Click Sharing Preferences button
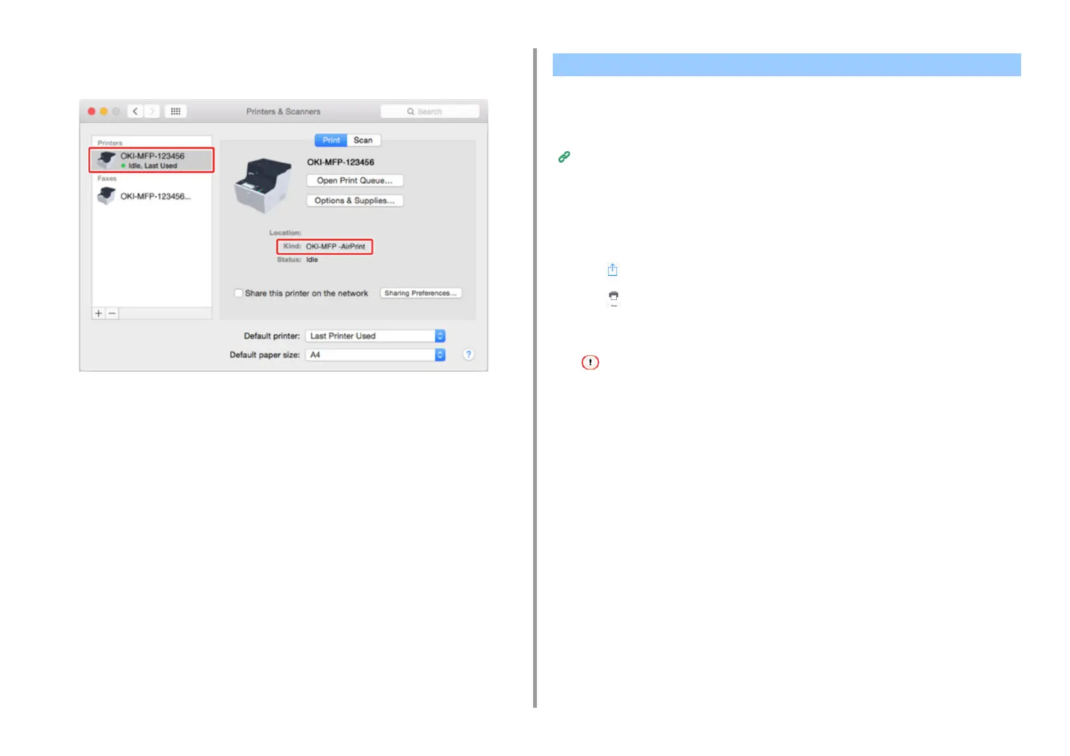The width and height of the screenshot is (1070, 756). pyautogui.click(x=421, y=293)
